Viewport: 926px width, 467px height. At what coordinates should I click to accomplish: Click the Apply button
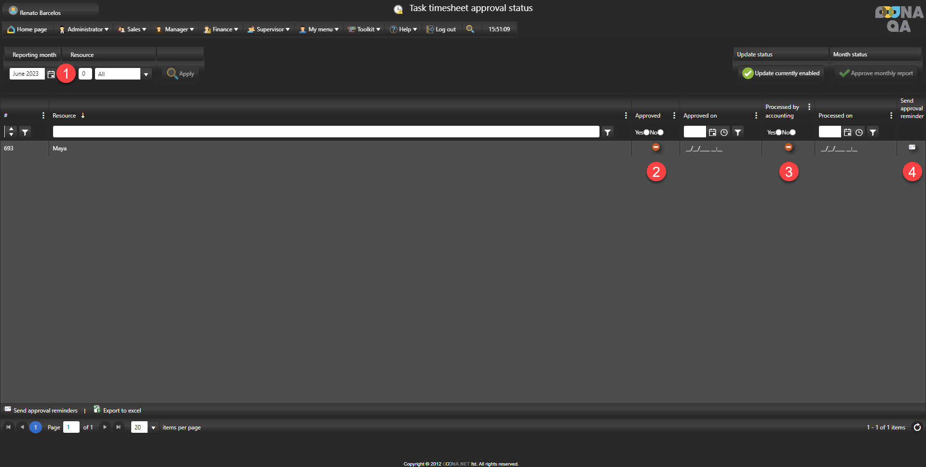click(180, 74)
